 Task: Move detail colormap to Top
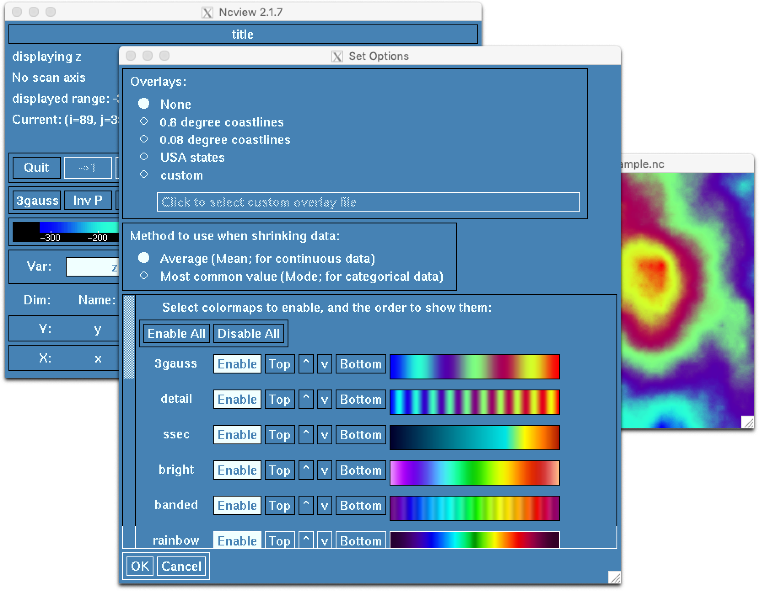coord(280,399)
